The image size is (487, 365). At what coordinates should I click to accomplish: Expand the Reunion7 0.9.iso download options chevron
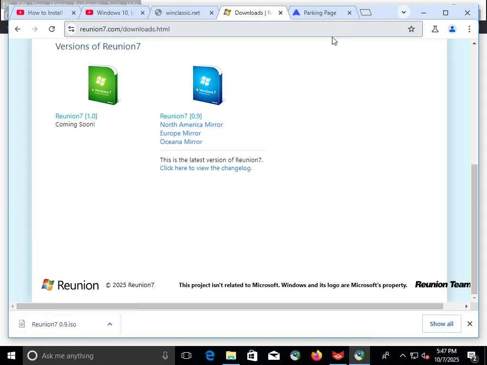coord(110,324)
